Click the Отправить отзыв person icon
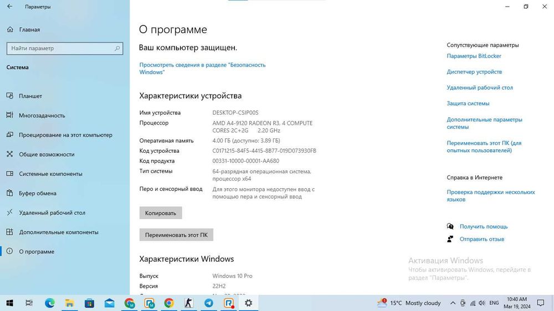 pos(450,239)
